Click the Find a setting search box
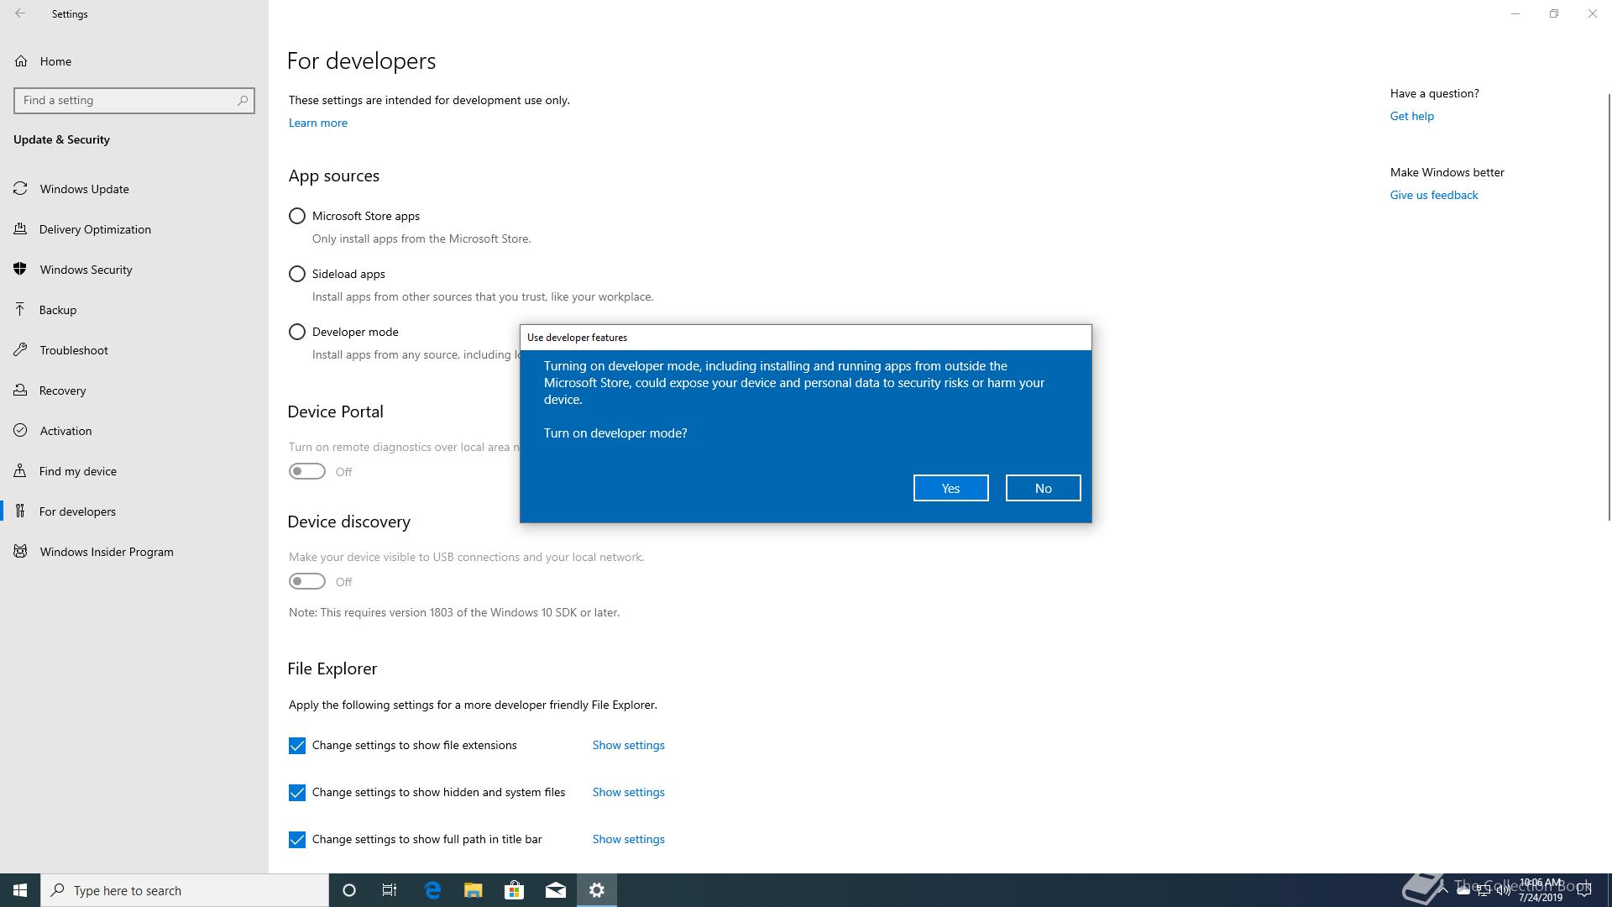The height and width of the screenshot is (907, 1612). pyautogui.click(x=134, y=100)
